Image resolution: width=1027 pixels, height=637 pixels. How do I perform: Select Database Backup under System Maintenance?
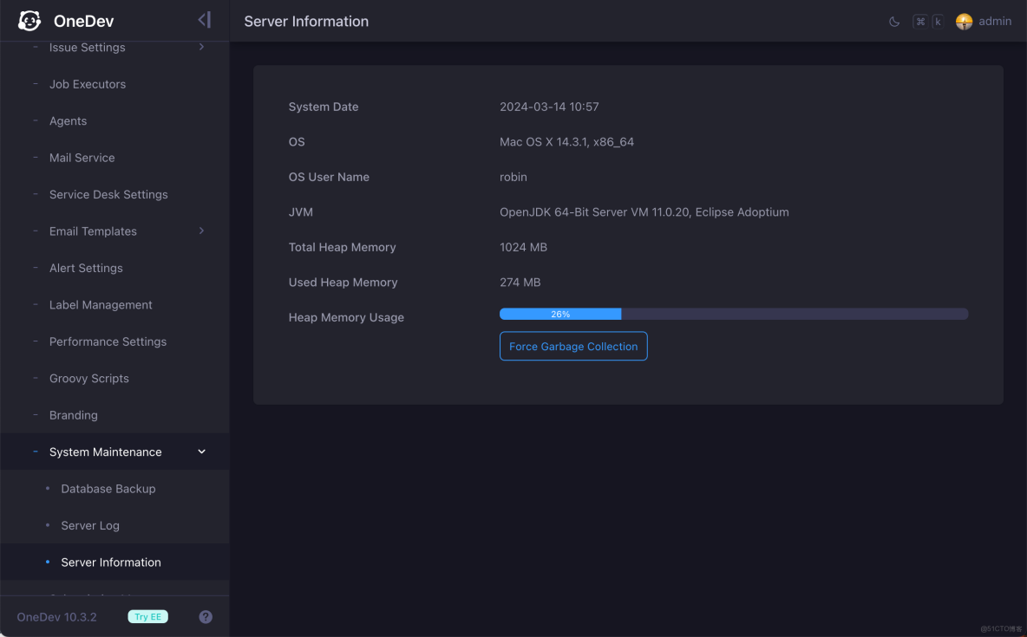tap(108, 489)
